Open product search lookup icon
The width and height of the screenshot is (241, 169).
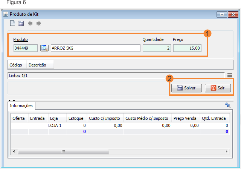pos(44,48)
